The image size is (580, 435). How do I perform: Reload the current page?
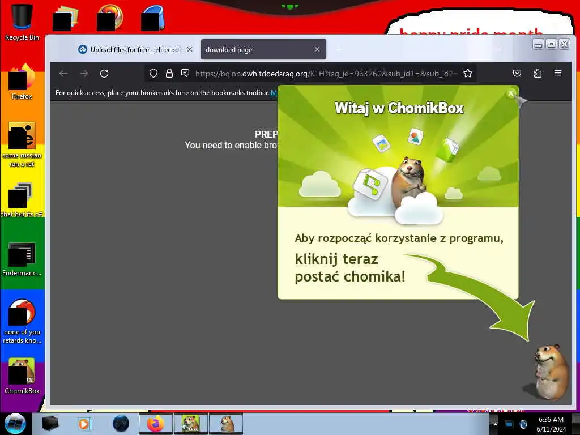tap(104, 73)
